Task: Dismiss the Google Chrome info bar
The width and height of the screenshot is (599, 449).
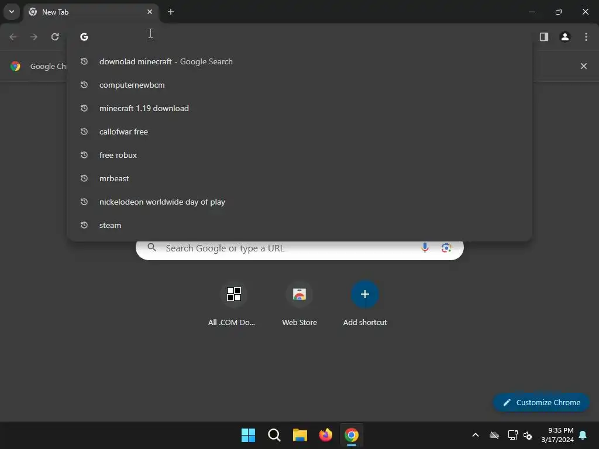Action: point(584,66)
